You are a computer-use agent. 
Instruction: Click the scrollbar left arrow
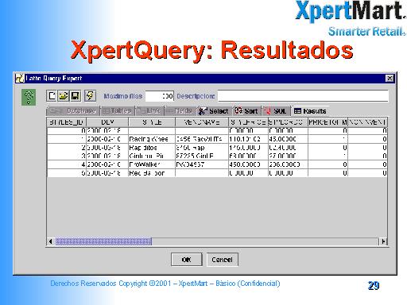coord(51,241)
